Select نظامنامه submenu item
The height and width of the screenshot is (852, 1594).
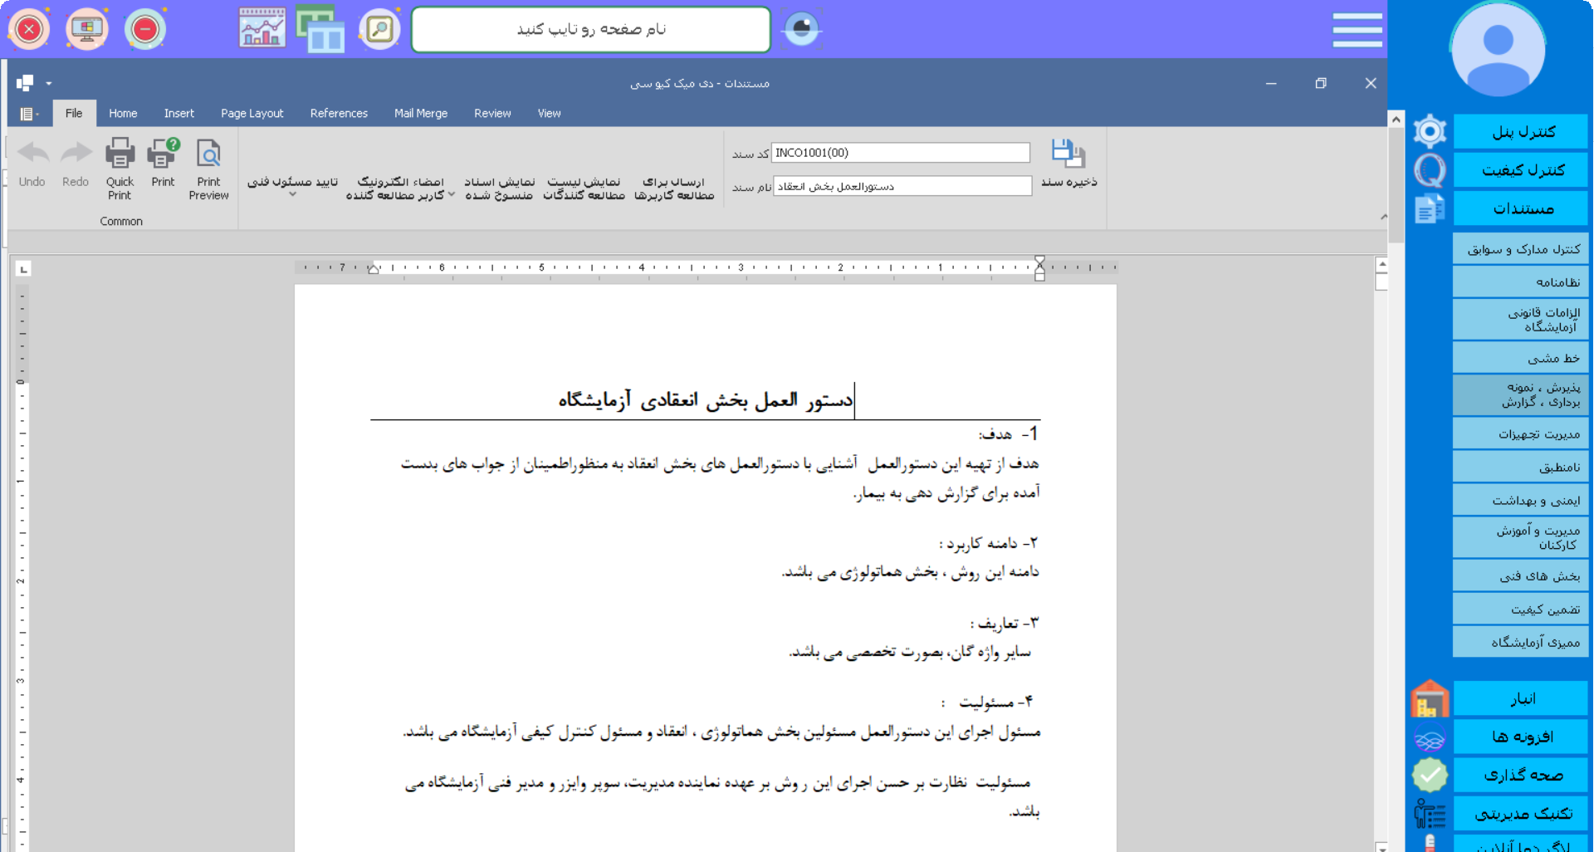pyautogui.click(x=1521, y=282)
